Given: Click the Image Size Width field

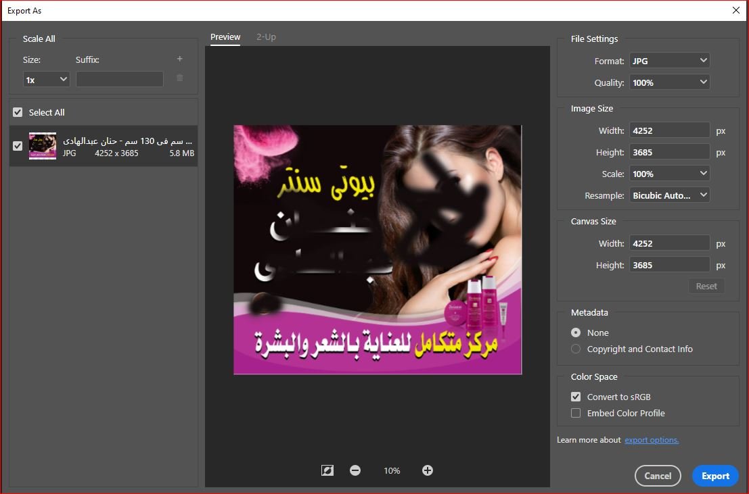Looking at the screenshot, I should pyautogui.click(x=669, y=130).
